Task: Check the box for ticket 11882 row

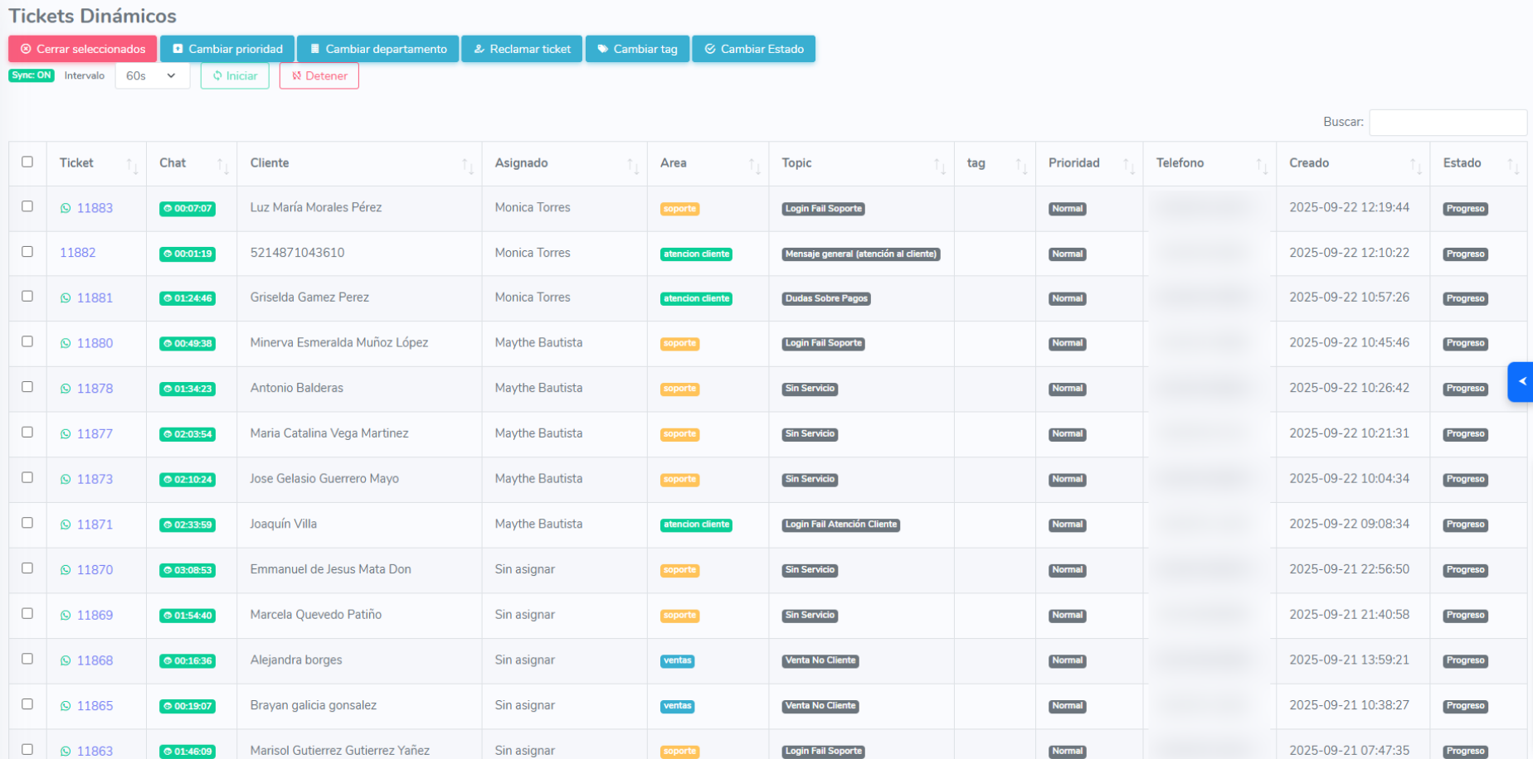Action: point(27,252)
